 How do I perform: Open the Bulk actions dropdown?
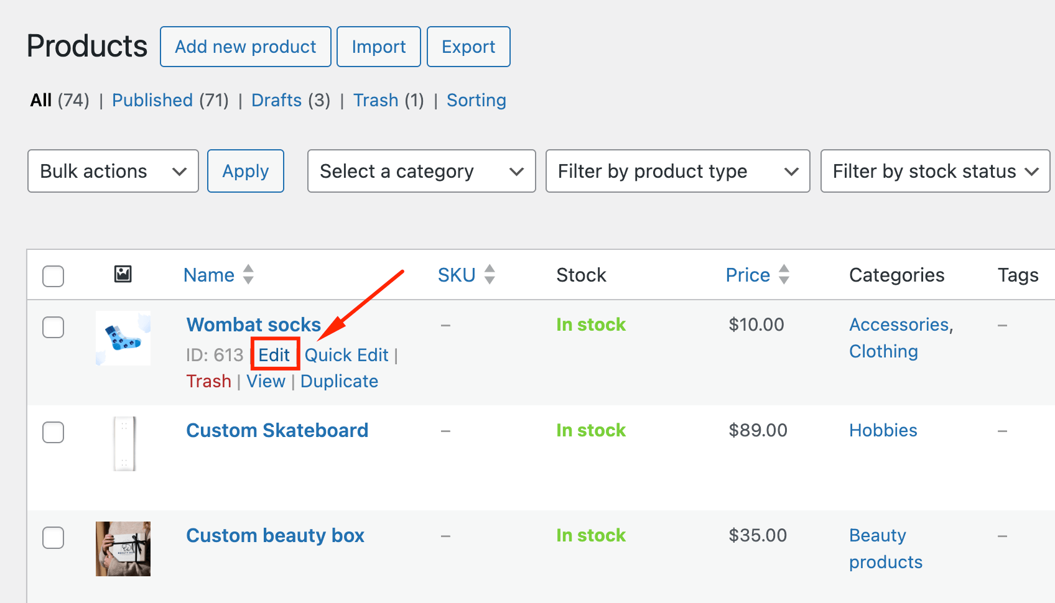pyautogui.click(x=113, y=171)
